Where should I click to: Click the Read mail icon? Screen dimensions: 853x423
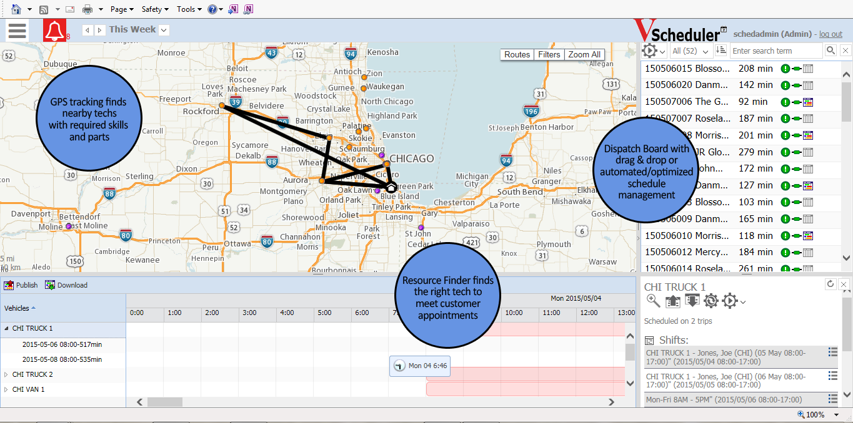click(x=69, y=9)
